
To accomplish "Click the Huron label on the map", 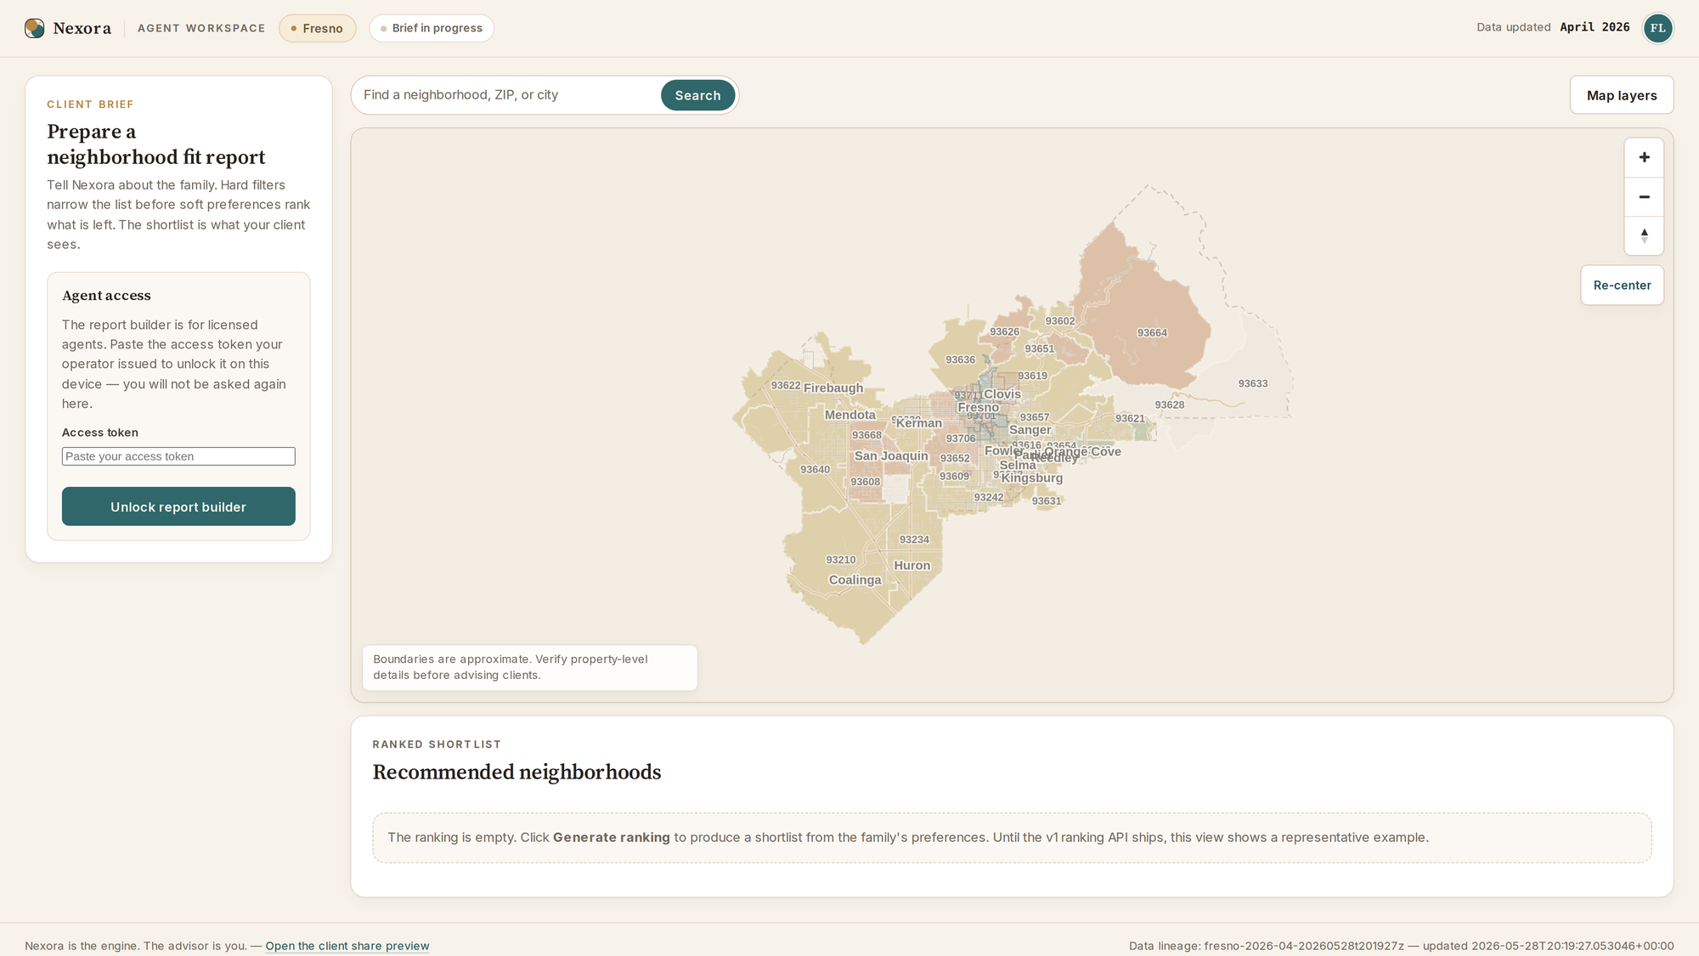I will (x=912, y=566).
